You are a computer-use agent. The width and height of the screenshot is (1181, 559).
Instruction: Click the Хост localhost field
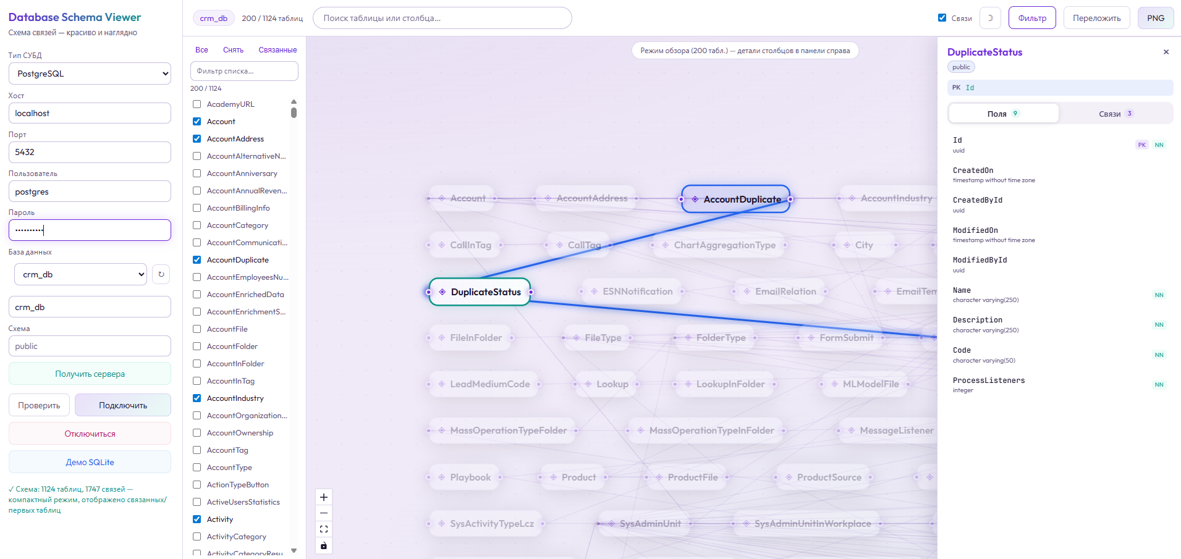point(90,113)
